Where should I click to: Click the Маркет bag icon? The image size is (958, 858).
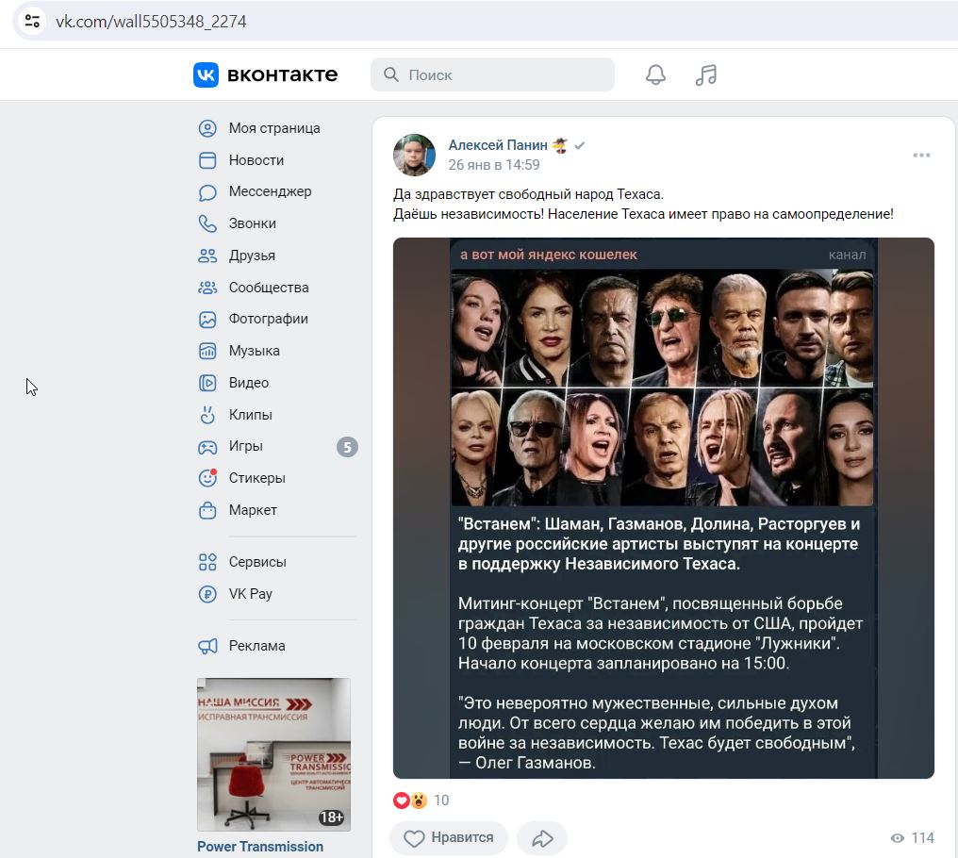pos(207,510)
